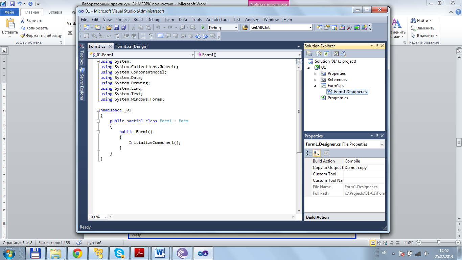462x260 pixels.
Task: Save Form1.cs with the floppy disk icon
Action: click(116, 27)
